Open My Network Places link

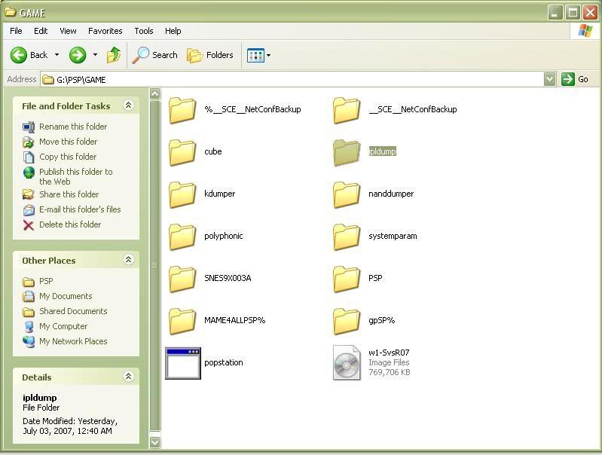click(x=73, y=341)
